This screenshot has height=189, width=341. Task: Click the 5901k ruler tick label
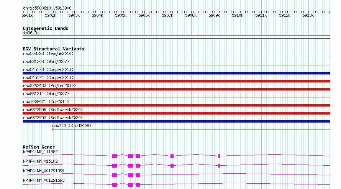[x=27, y=15]
